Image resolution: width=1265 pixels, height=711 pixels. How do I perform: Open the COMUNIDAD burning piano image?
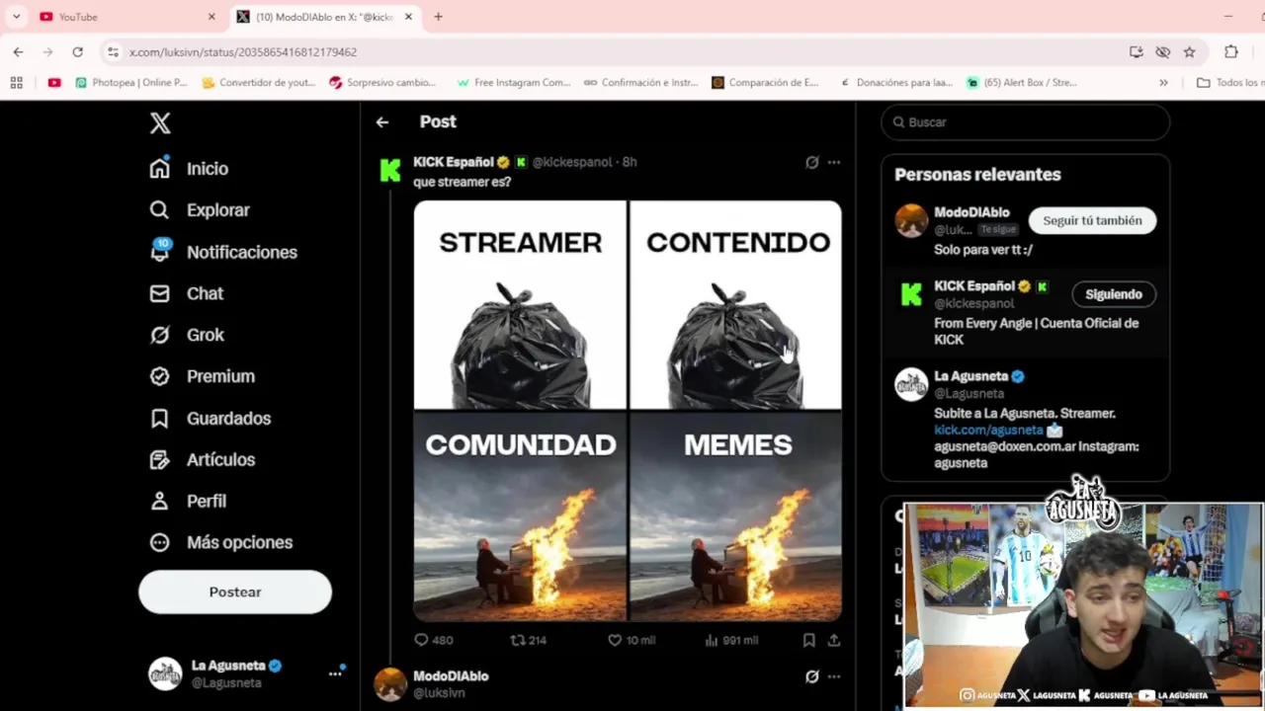pyautogui.click(x=520, y=516)
